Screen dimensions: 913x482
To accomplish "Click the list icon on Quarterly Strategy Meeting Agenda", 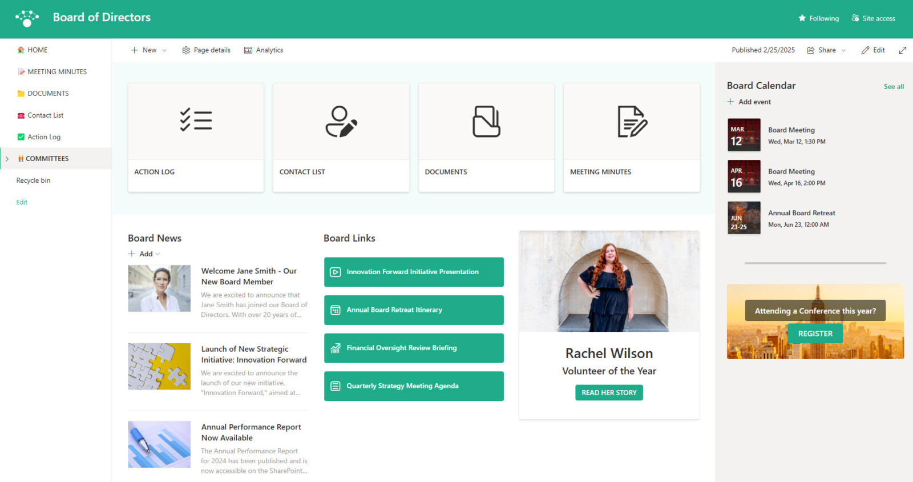I will coord(336,387).
